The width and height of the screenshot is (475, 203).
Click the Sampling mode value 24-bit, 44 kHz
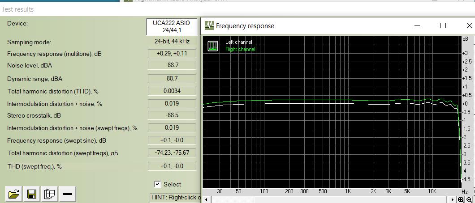click(172, 42)
